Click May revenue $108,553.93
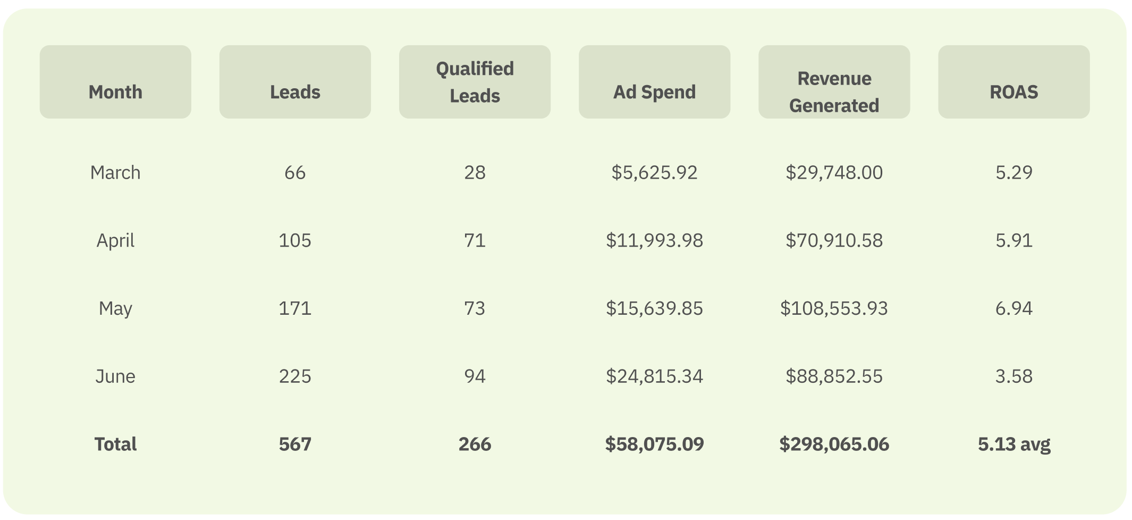 point(834,309)
